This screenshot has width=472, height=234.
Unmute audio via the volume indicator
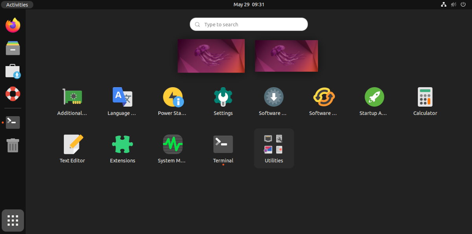coord(453,4)
